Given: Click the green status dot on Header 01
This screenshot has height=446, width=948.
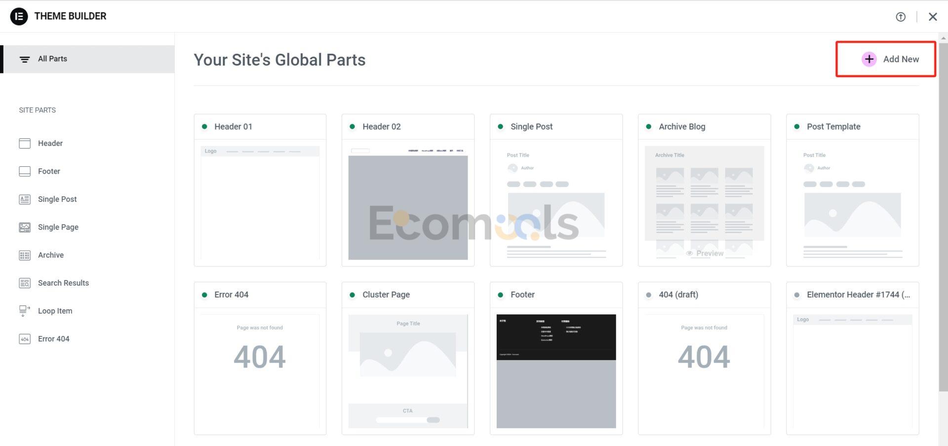Looking at the screenshot, I should click(204, 127).
